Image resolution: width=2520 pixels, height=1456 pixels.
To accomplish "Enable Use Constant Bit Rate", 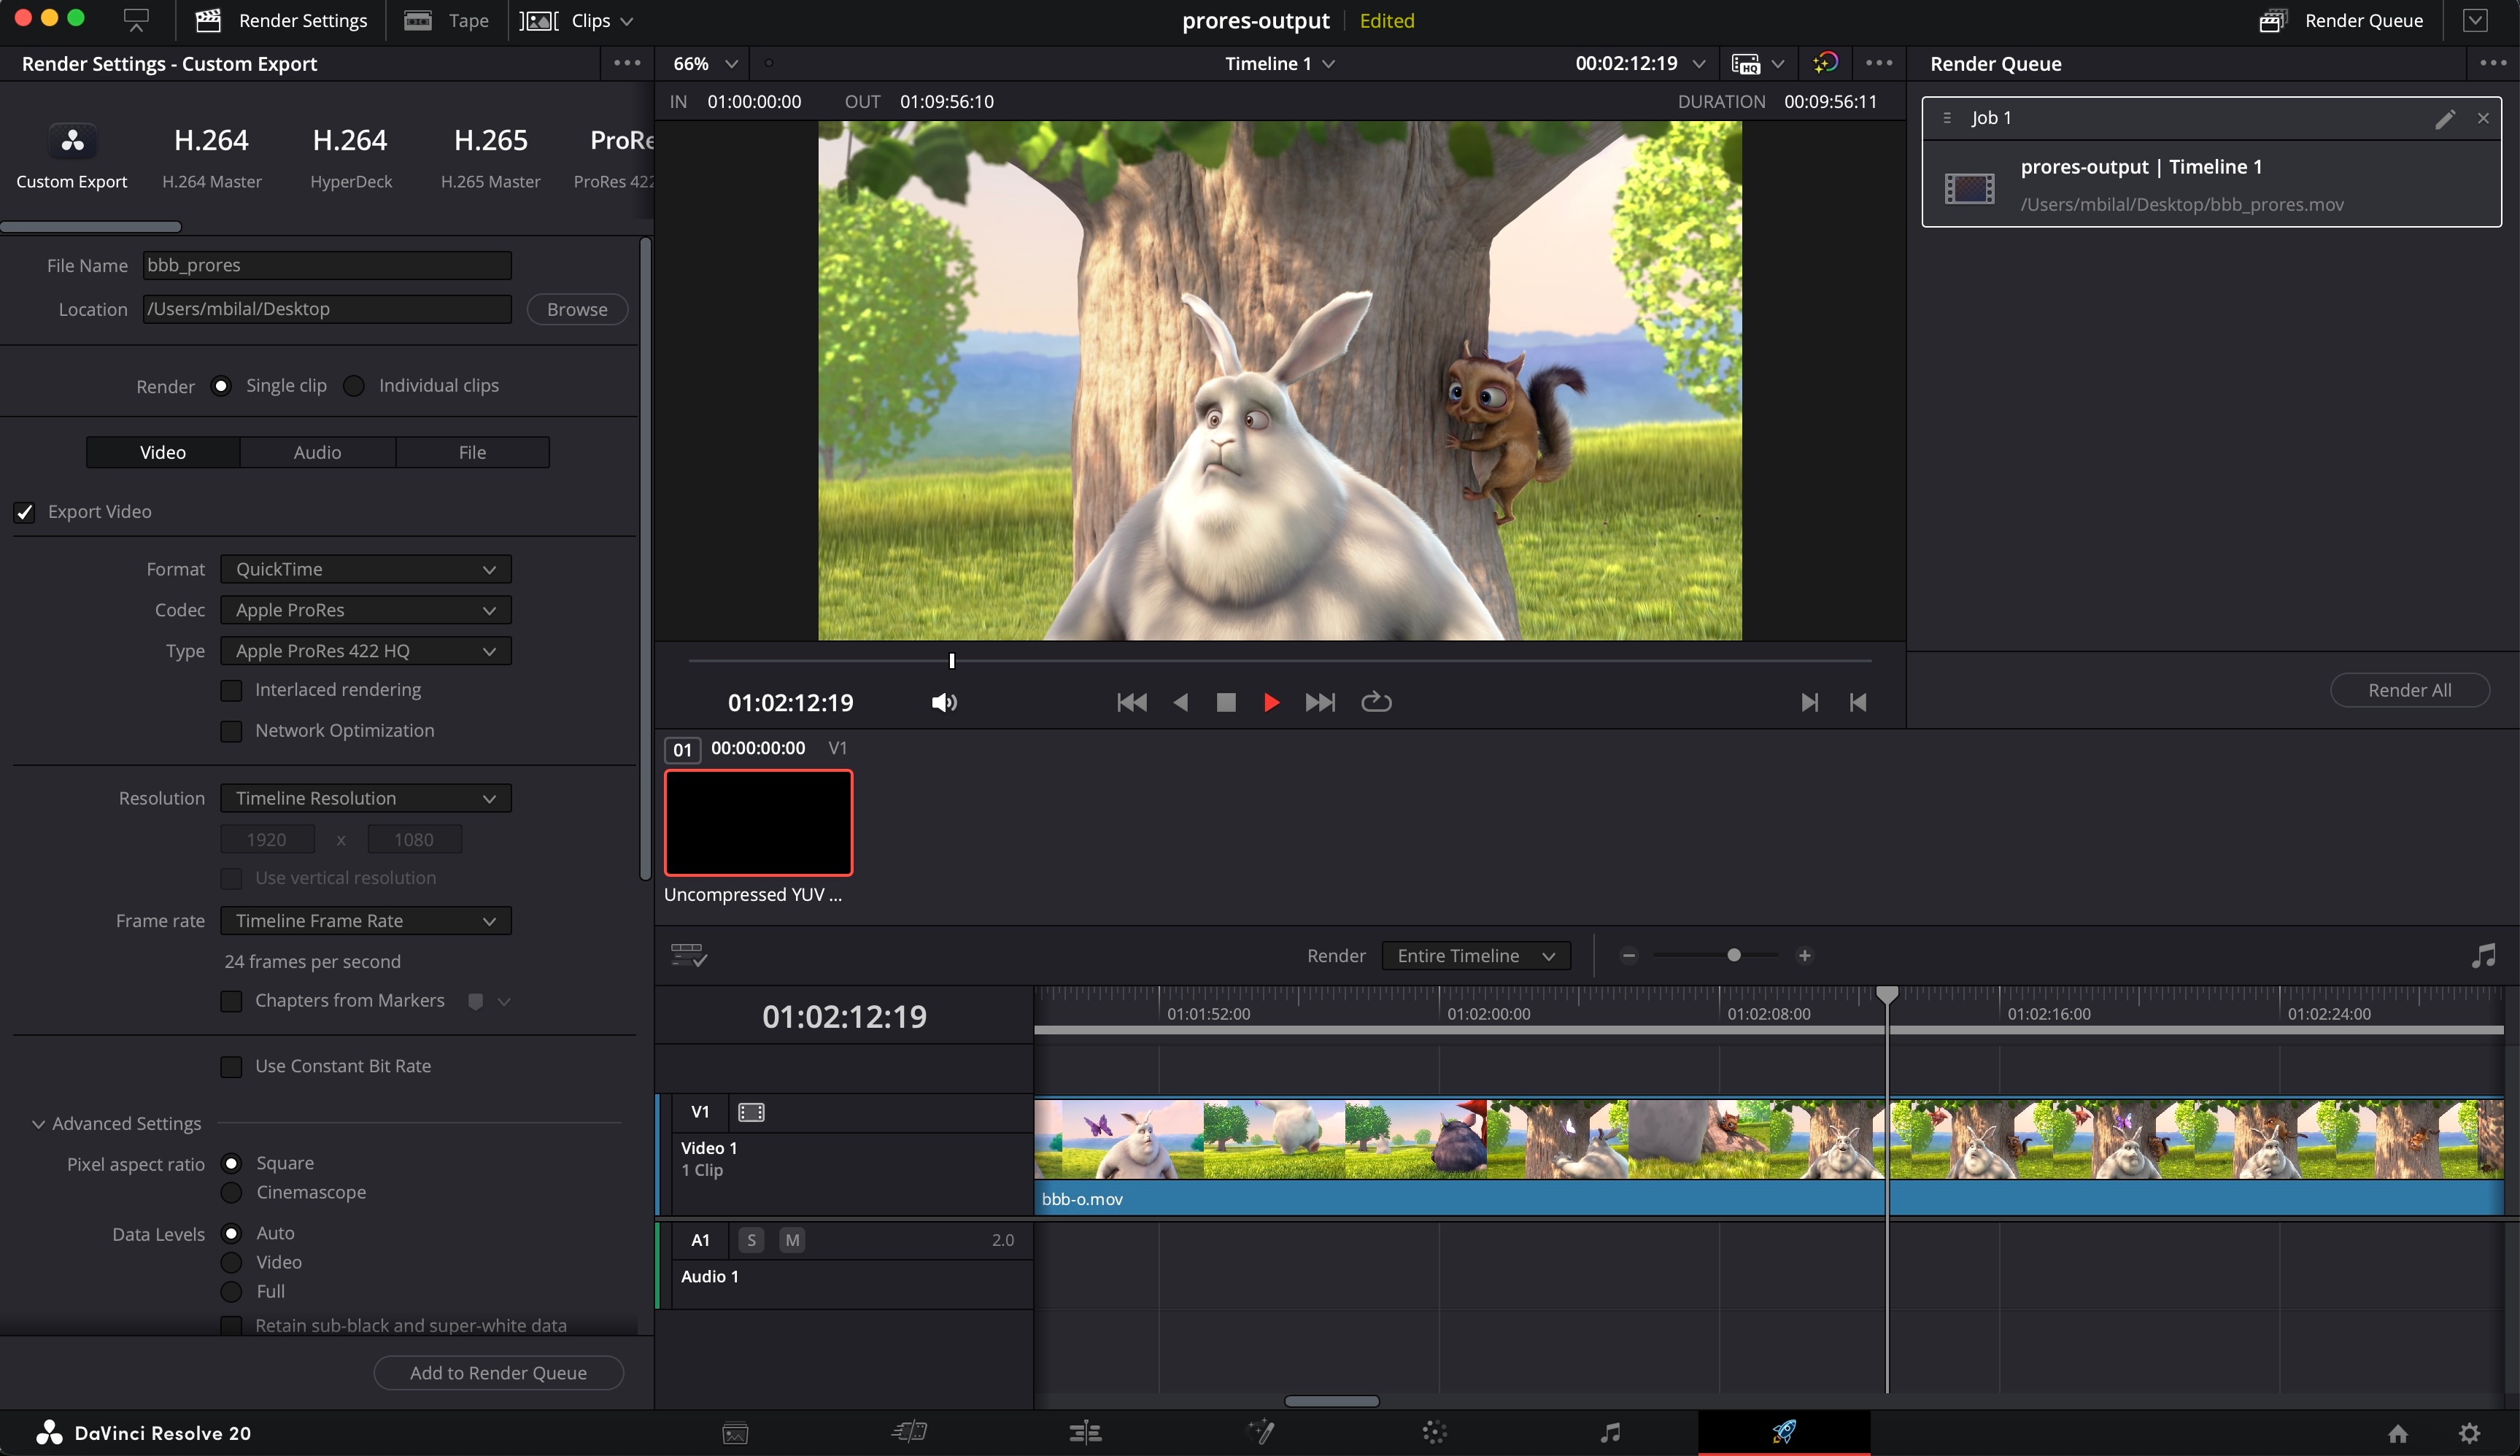I will [231, 1067].
